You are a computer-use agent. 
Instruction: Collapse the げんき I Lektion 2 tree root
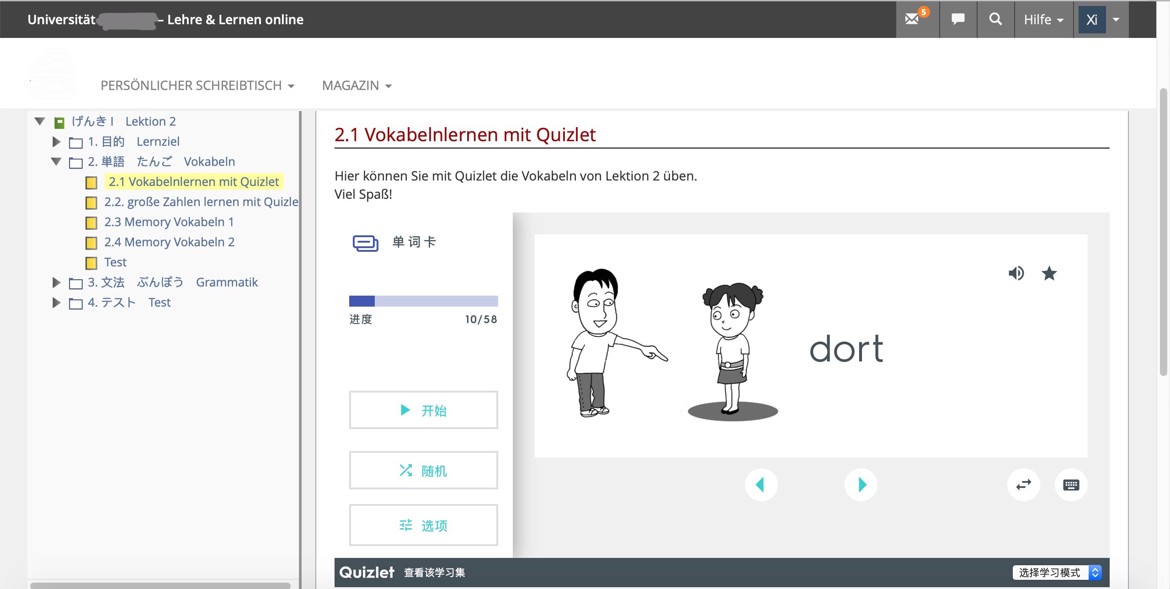point(40,122)
